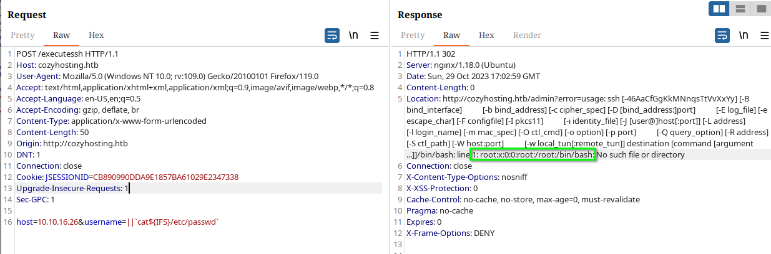Toggle word wrap icon in Request panel
The image size is (771, 254).
[332, 35]
